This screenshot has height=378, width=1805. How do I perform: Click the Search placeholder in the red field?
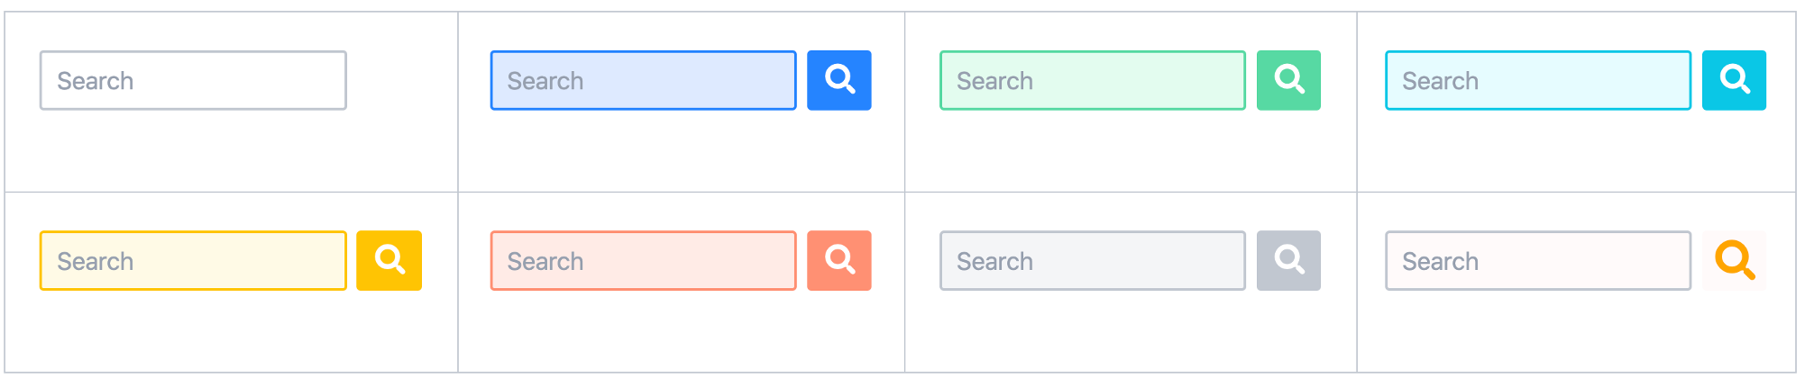point(545,261)
